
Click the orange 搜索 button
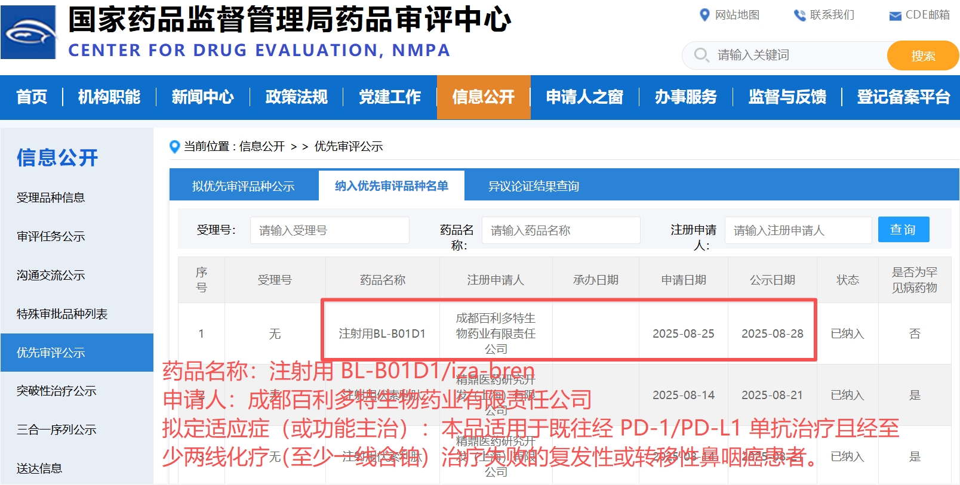pos(922,55)
